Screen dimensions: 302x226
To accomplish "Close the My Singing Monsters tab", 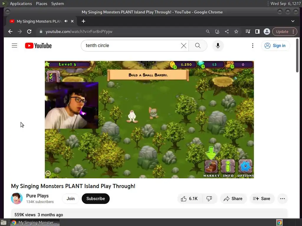I will coord(72,21).
